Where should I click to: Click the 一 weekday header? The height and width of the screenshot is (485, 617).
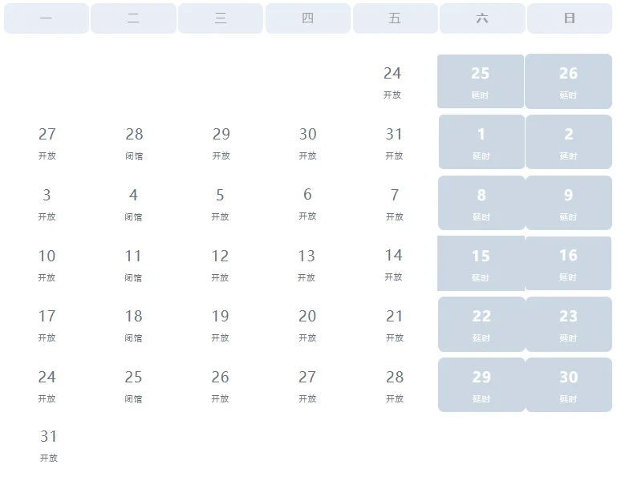pos(47,18)
